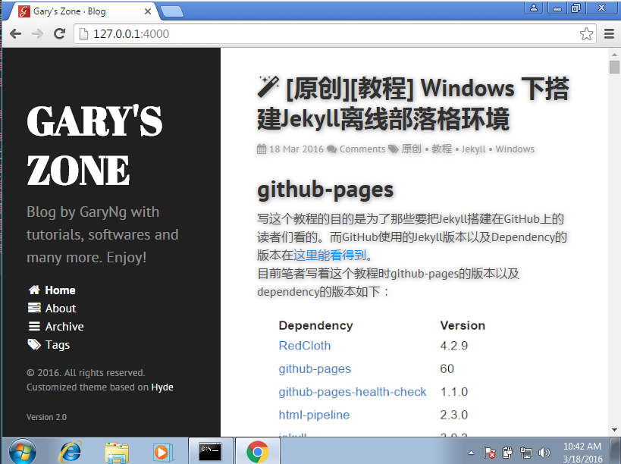The height and width of the screenshot is (464, 621).
Task: Click the browser forward arrow
Action: (37, 34)
